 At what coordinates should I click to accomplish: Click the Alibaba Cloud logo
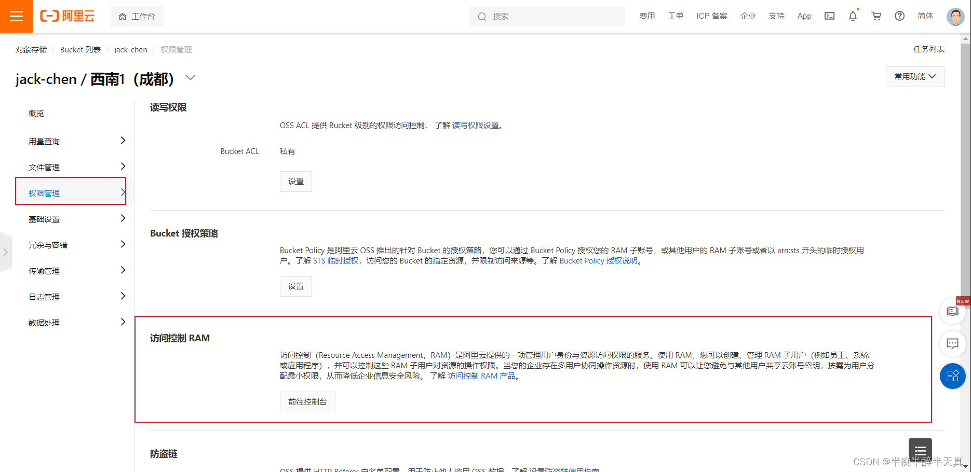[x=68, y=16]
